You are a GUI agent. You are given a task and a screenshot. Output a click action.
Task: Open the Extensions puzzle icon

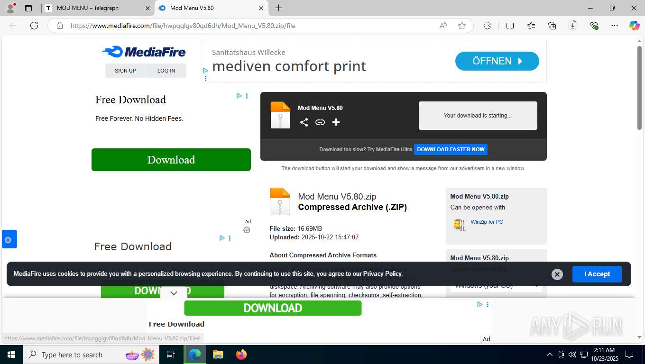[487, 26]
